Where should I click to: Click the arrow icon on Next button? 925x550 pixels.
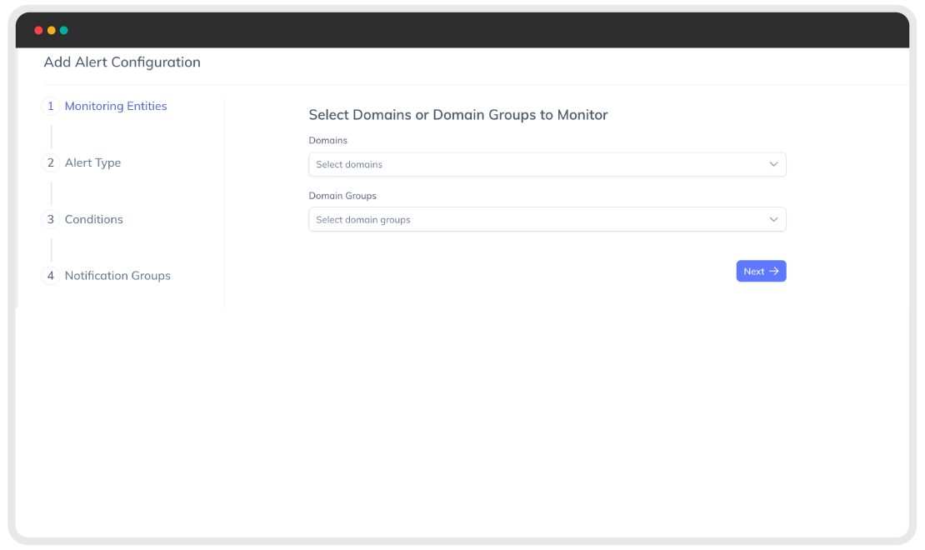[x=774, y=272]
